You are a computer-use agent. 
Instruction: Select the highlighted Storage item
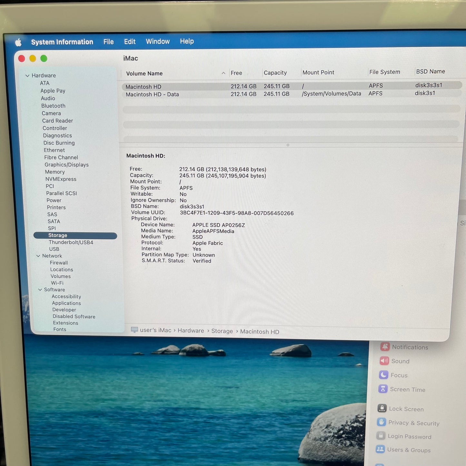tap(75, 235)
